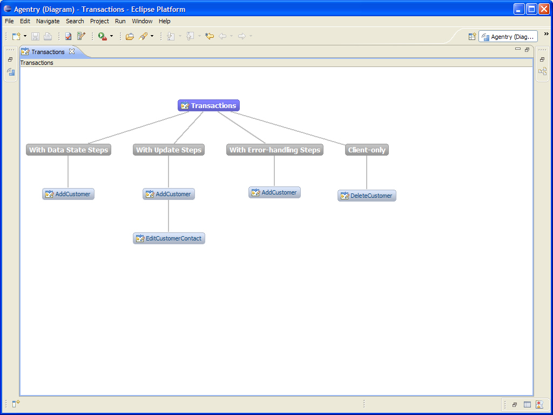The height and width of the screenshot is (415, 553).
Task: Select the Client-only group node
Action: 367,150
